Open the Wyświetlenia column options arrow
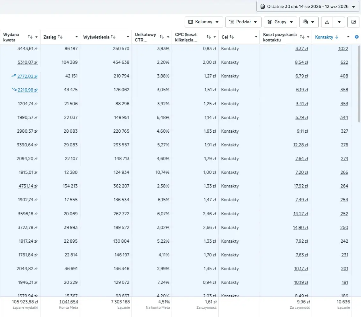This screenshot has height=317, width=361. point(128,37)
